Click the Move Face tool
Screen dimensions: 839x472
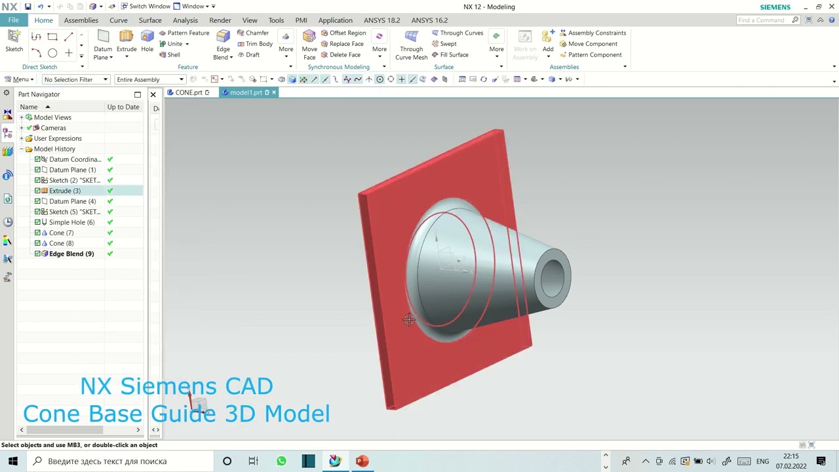(x=309, y=45)
